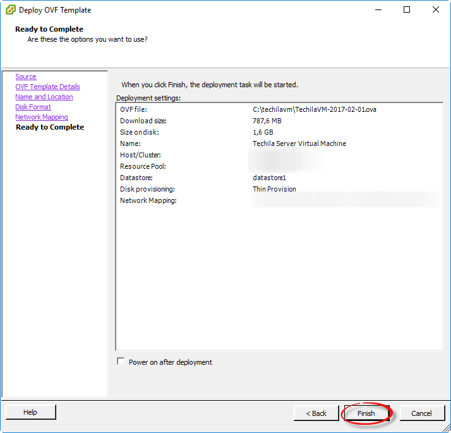The height and width of the screenshot is (433, 451).
Task: Open Help for this wizard
Action: [30, 412]
